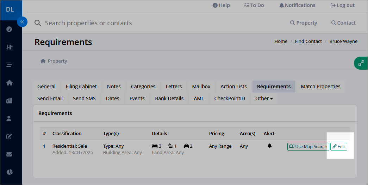Image resolution: width=368 pixels, height=185 pixels.
Task: Open the Dates tab
Action: pyautogui.click(x=113, y=98)
